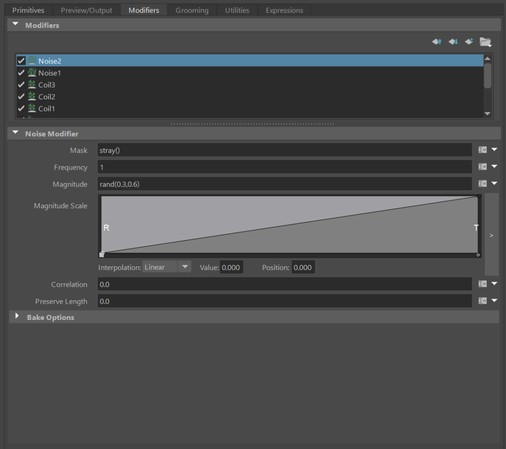Expand the Bake Options section
The image size is (506, 449).
(x=17, y=317)
